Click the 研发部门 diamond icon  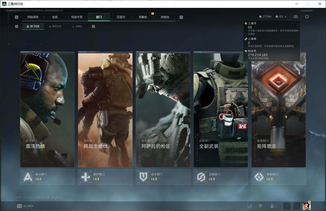[x=259, y=177]
